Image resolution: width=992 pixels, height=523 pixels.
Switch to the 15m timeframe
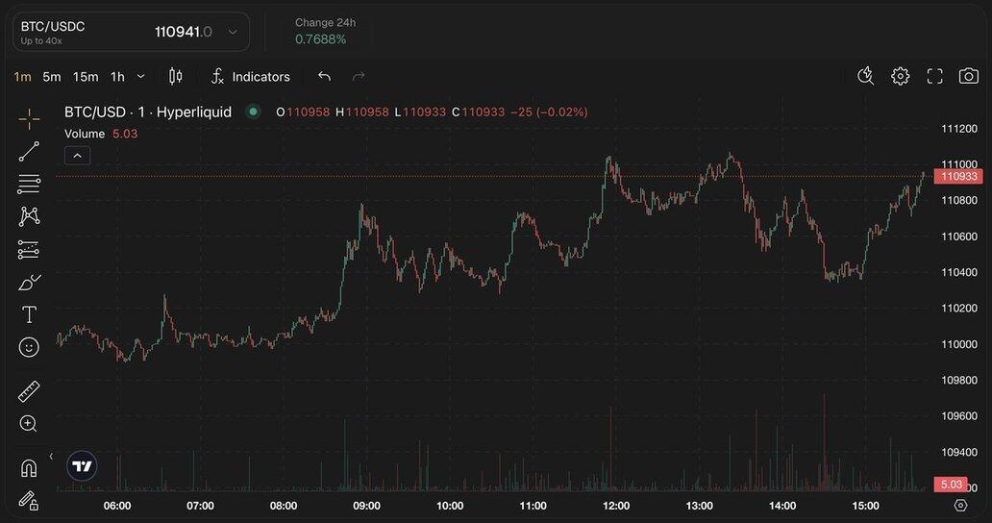point(86,76)
